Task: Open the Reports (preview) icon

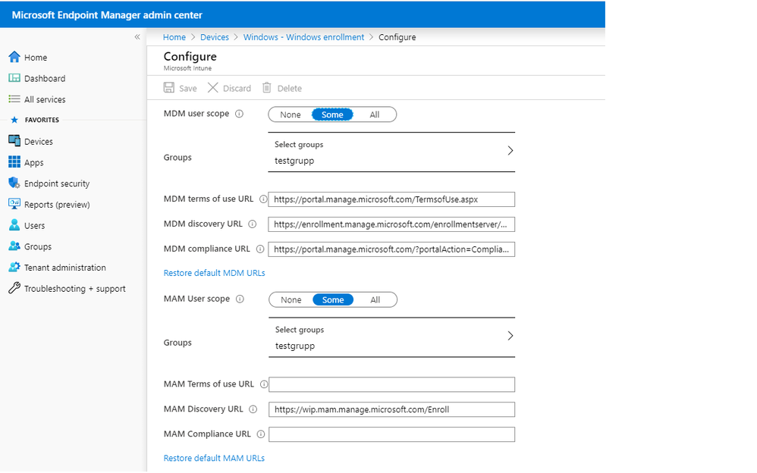Action: (14, 204)
